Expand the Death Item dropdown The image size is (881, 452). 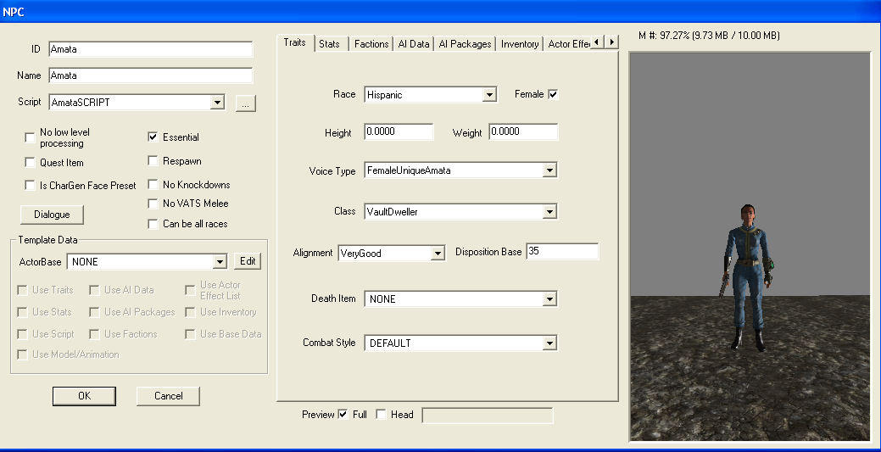549,299
